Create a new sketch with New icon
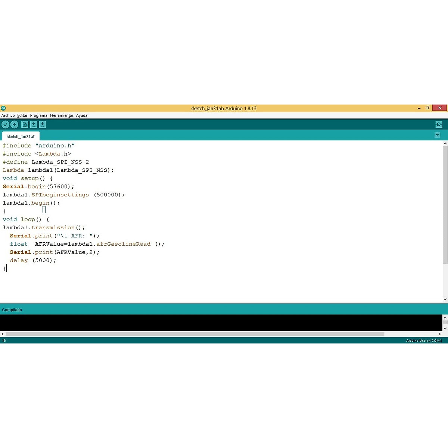The width and height of the screenshot is (448, 448). click(x=25, y=125)
